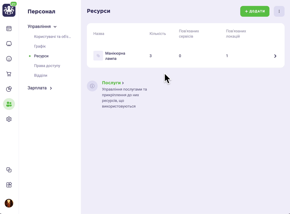The height and width of the screenshot is (214, 290).
Task: Follow the green Послуги link
Action: coord(111,83)
